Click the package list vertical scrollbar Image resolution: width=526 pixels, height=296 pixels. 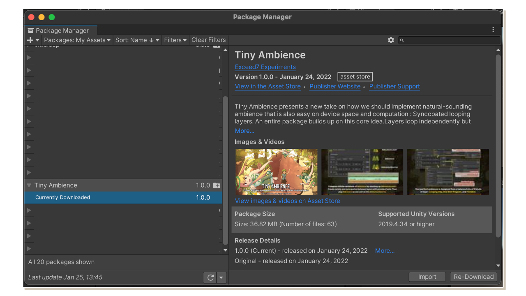225,171
